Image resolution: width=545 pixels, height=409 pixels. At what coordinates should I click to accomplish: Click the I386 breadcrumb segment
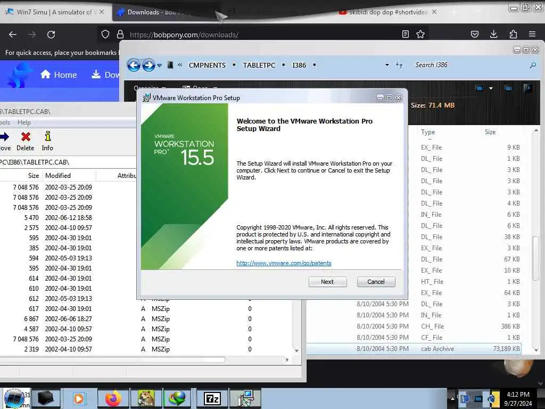coord(299,65)
